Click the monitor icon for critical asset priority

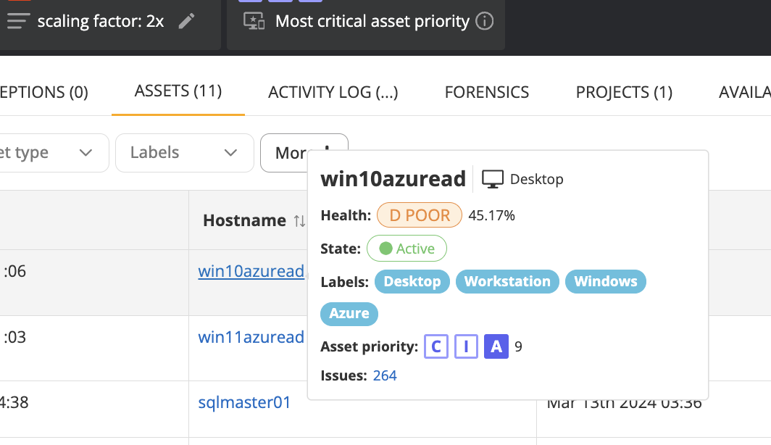coord(254,21)
